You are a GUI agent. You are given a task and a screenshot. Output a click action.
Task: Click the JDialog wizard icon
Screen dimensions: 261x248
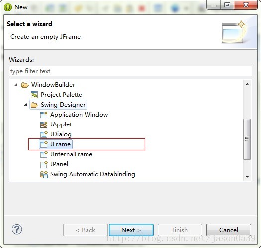coord(44,134)
